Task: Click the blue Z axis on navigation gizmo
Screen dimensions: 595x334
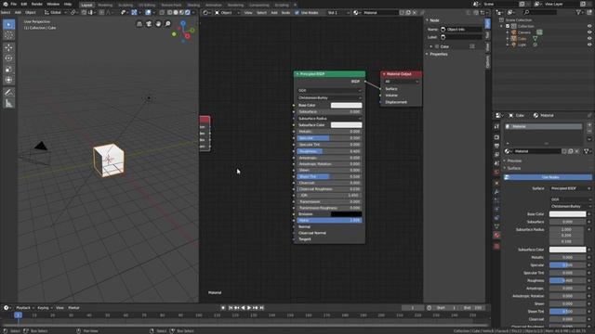Action: [x=183, y=23]
